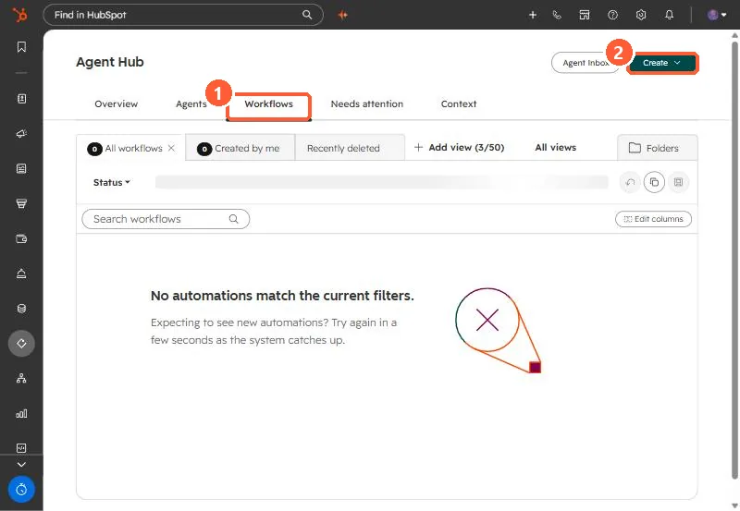The height and width of the screenshot is (511, 740).
Task: Open the account avatar menu
Action: [x=716, y=15]
